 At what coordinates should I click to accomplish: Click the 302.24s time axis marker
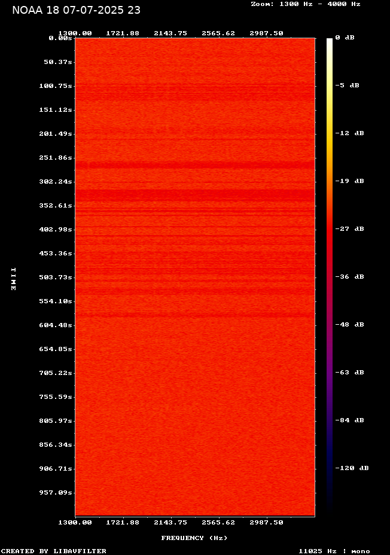(56, 181)
